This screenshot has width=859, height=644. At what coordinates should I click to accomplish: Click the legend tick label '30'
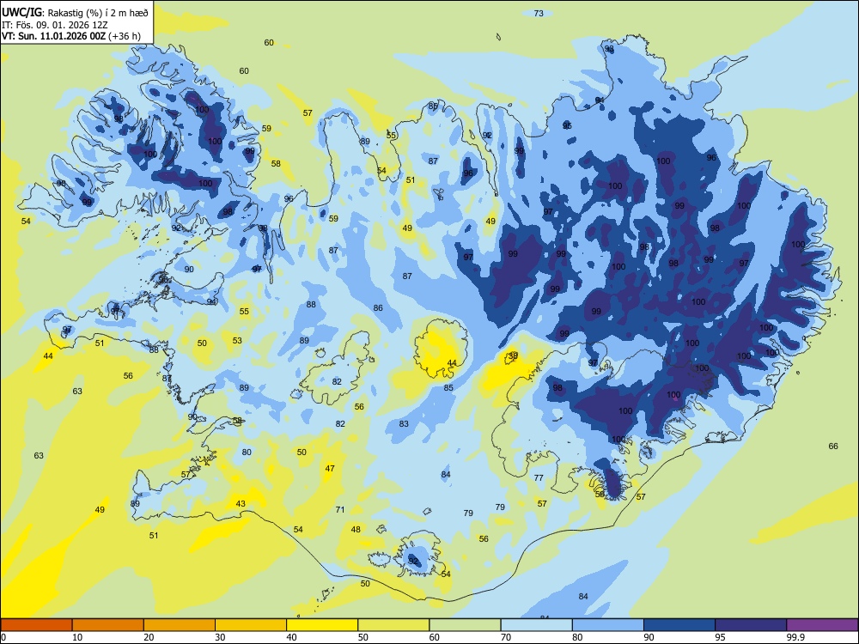(220, 637)
